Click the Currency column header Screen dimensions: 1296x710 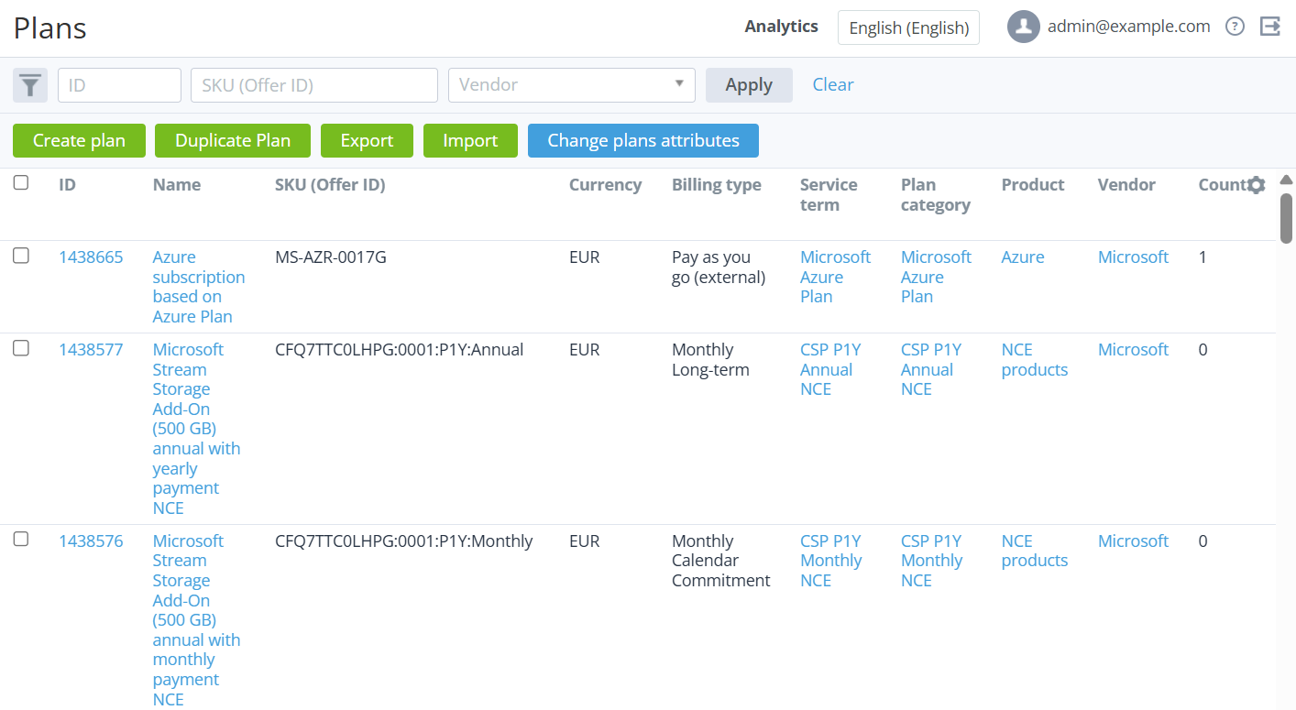[605, 185]
